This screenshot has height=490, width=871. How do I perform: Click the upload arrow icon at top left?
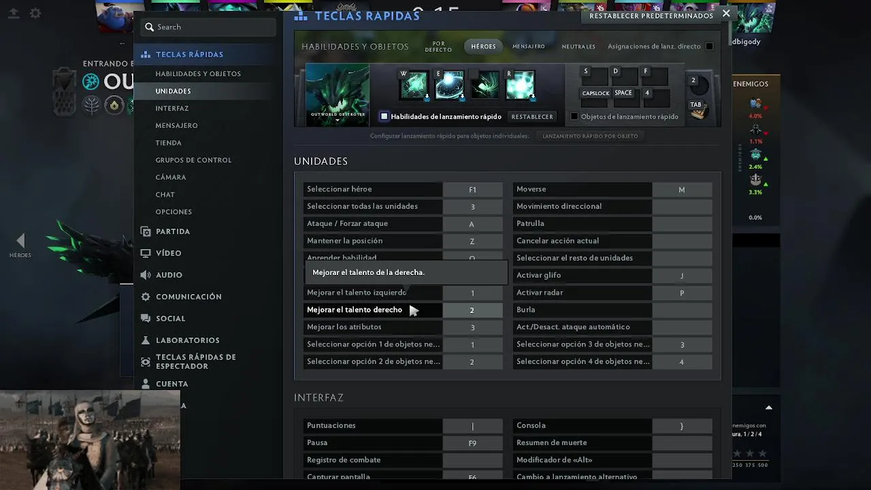pyautogui.click(x=14, y=13)
